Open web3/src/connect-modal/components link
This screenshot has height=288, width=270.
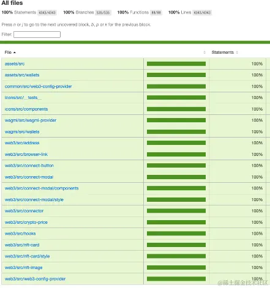[x=42, y=188]
